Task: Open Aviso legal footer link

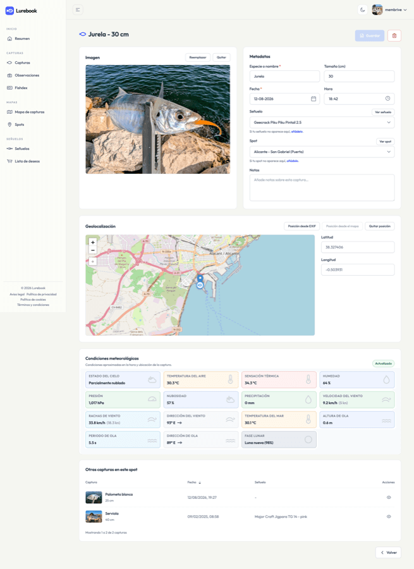Action: pos(17,294)
